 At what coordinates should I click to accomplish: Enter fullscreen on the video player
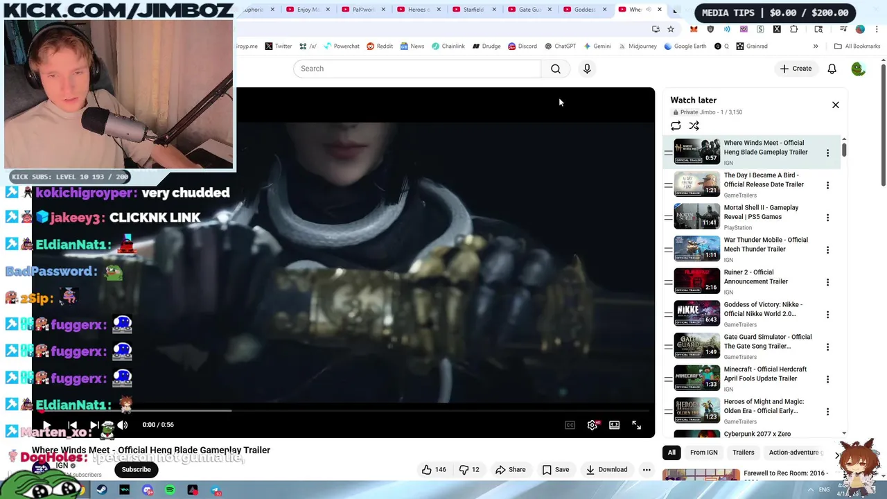[637, 425]
